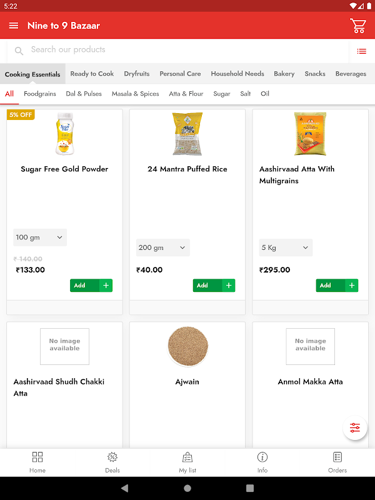Image resolution: width=375 pixels, height=500 pixels.
Task: Switch to the Personal Care tab
Action: tap(180, 74)
